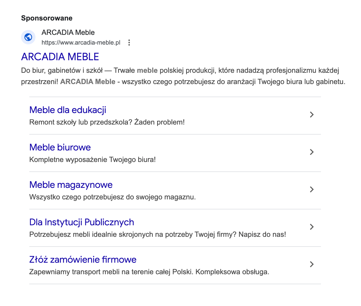Click the chevron arrow beside Meble biurowe
Screen dimensions: 361x306
312,152
